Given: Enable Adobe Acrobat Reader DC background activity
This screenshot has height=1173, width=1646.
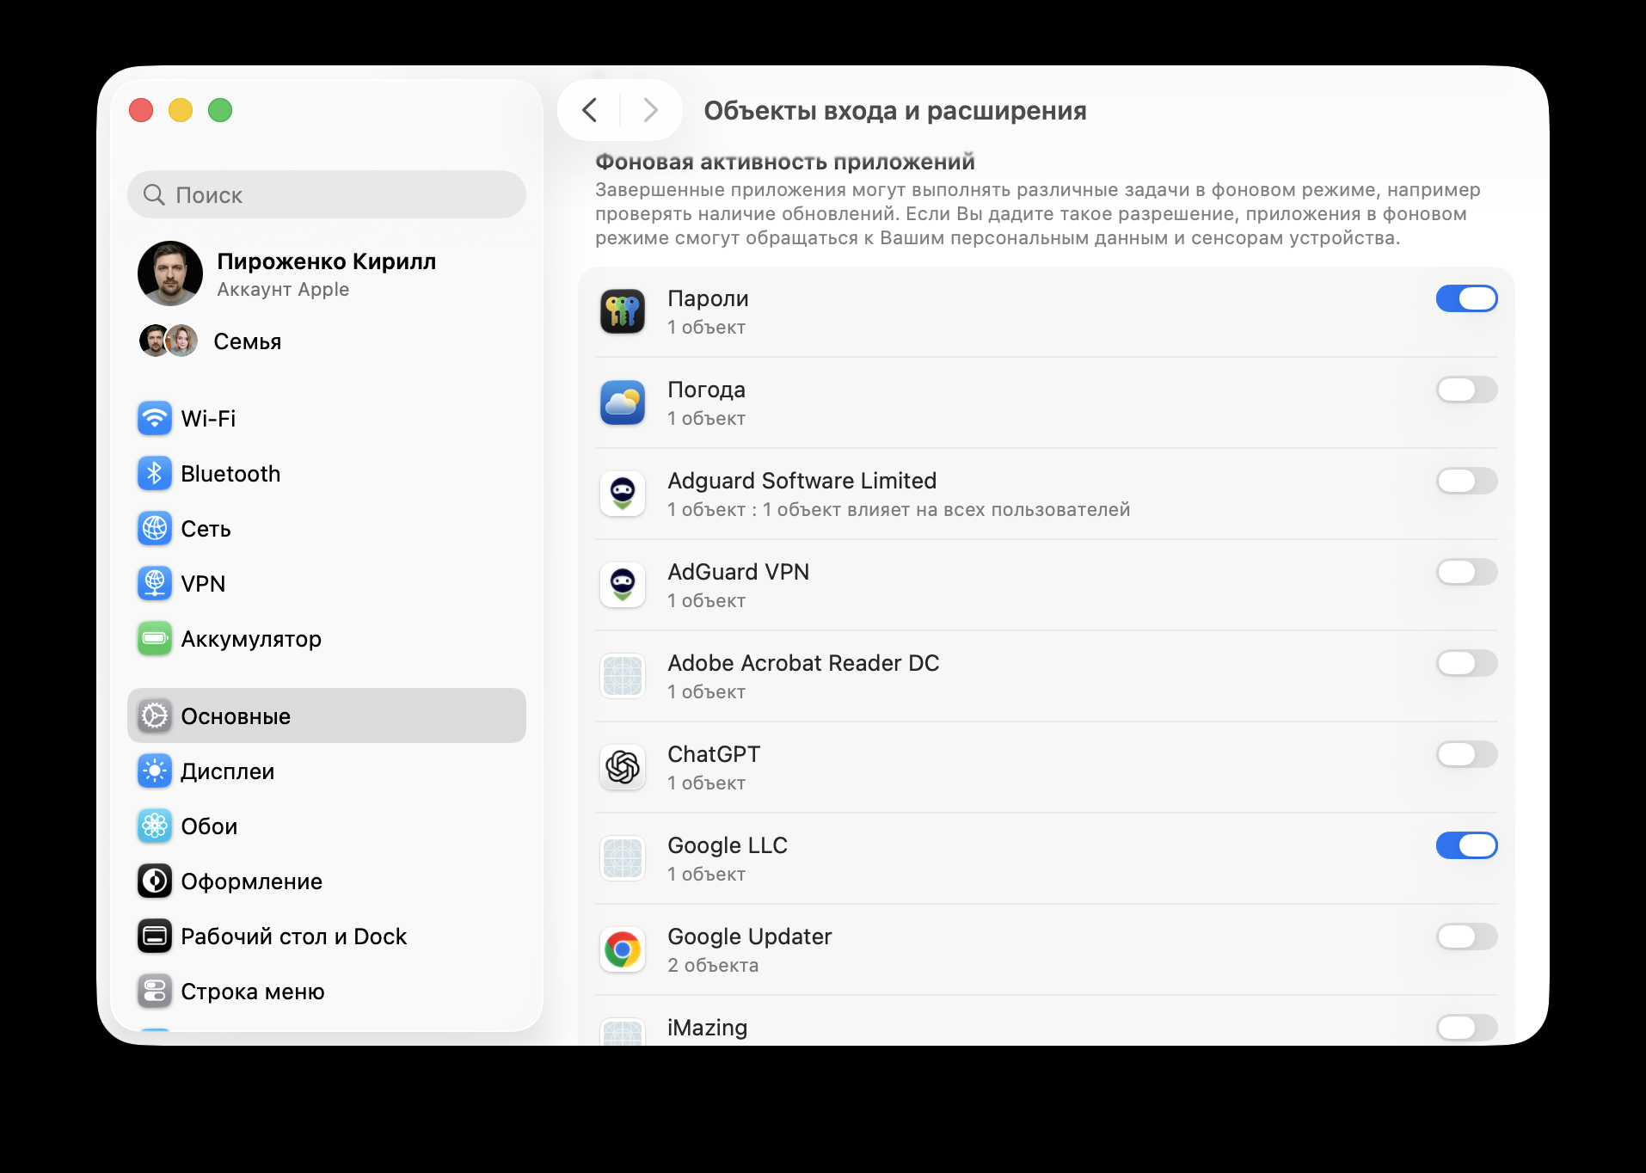Looking at the screenshot, I should [1465, 663].
